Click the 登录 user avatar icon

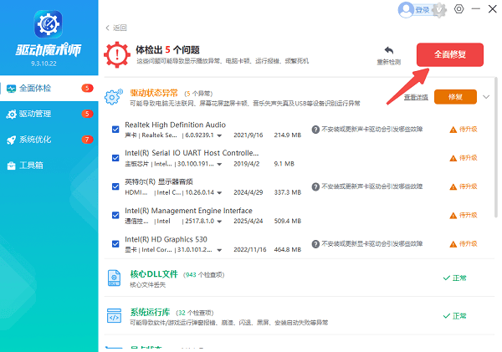click(407, 9)
